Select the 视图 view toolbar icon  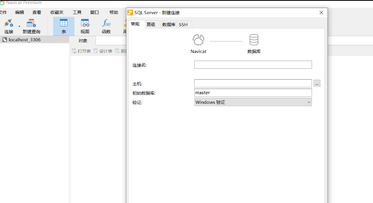[x=85, y=26]
